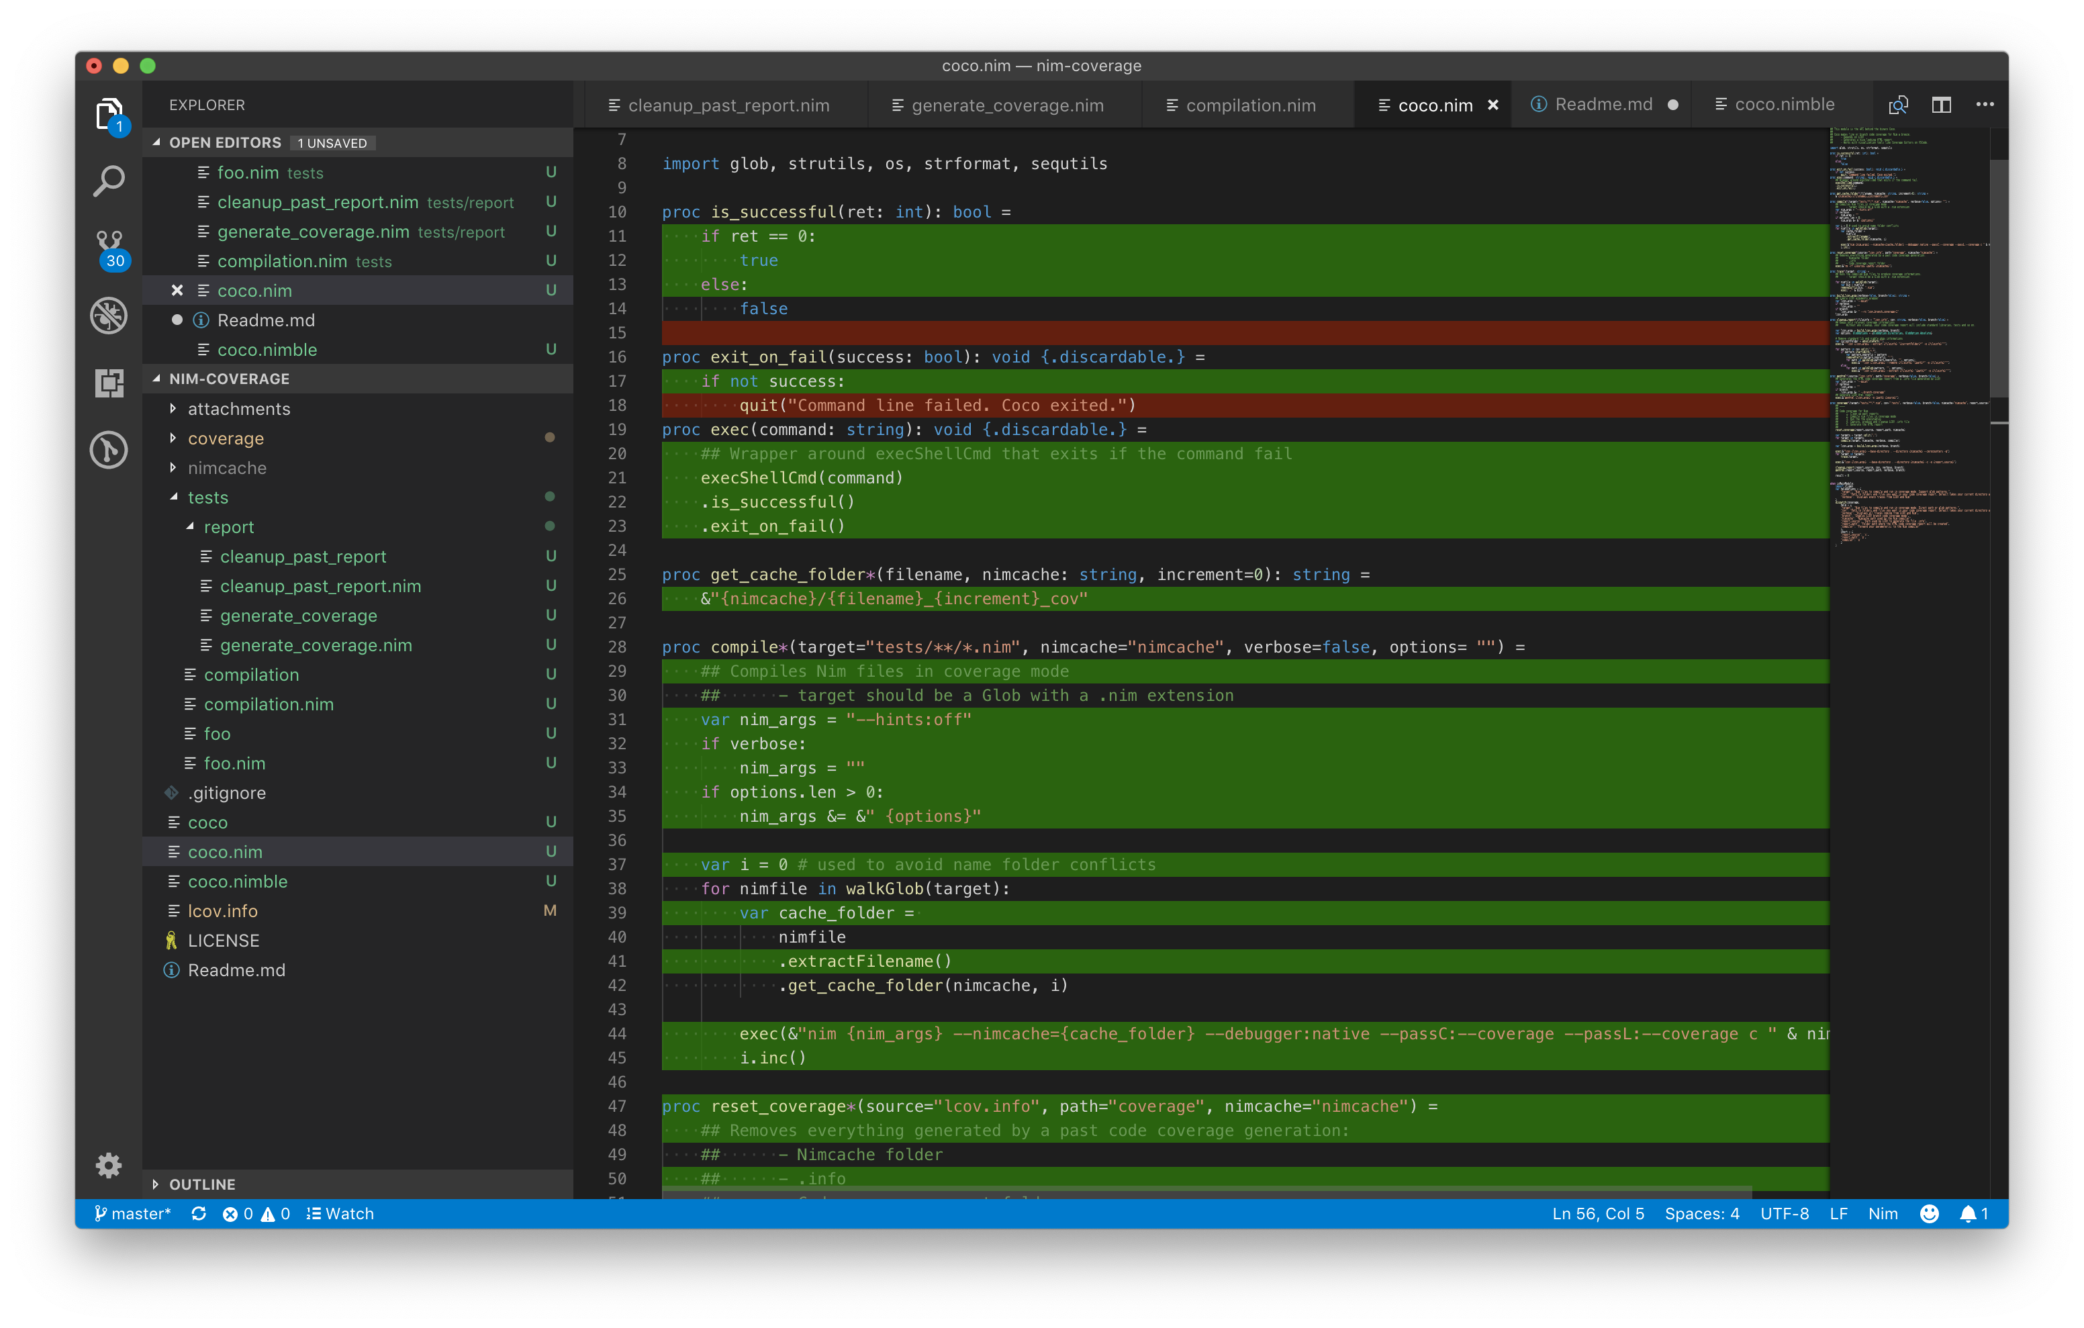Viewport: 2084px width, 1328px height.
Task: Expand the OUTLINE section
Action: tap(201, 1184)
